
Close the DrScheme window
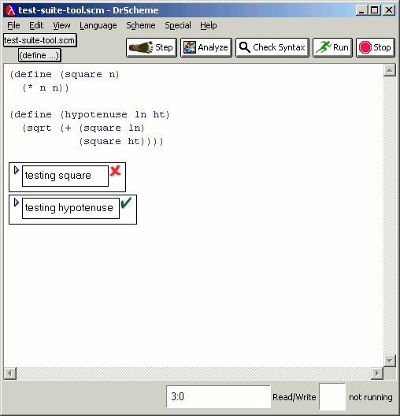(389, 10)
